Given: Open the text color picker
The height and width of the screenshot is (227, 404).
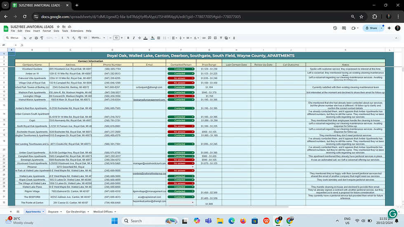Looking at the screenshot, I should point(145,38).
